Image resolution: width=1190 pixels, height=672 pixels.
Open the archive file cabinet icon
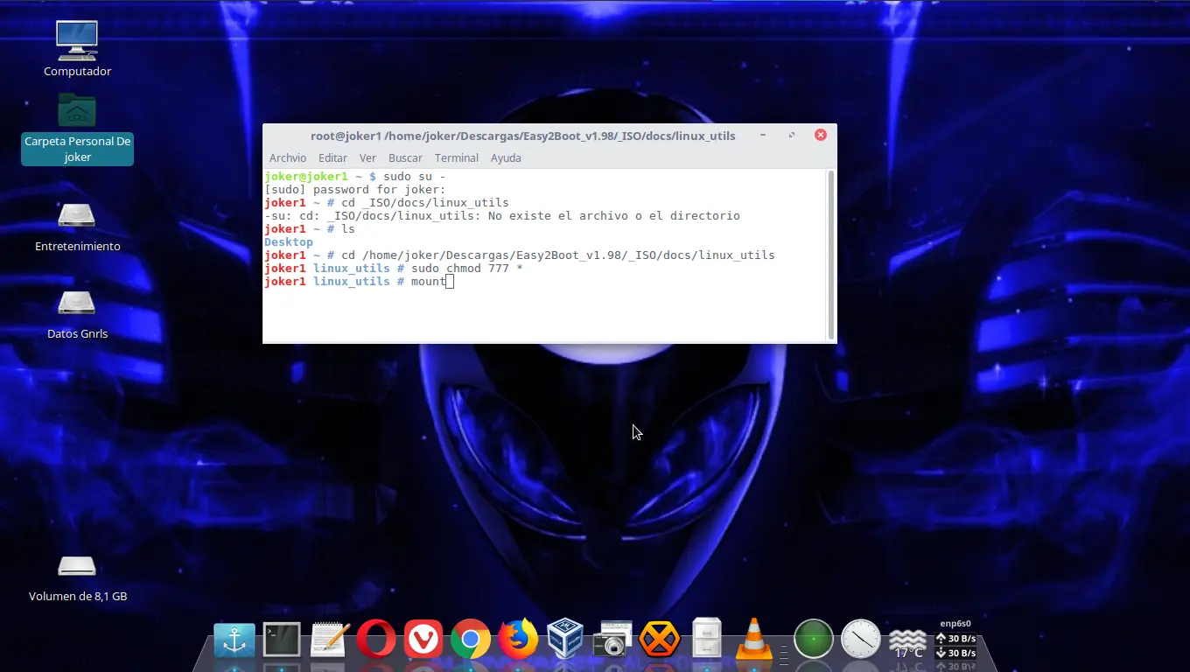707,639
